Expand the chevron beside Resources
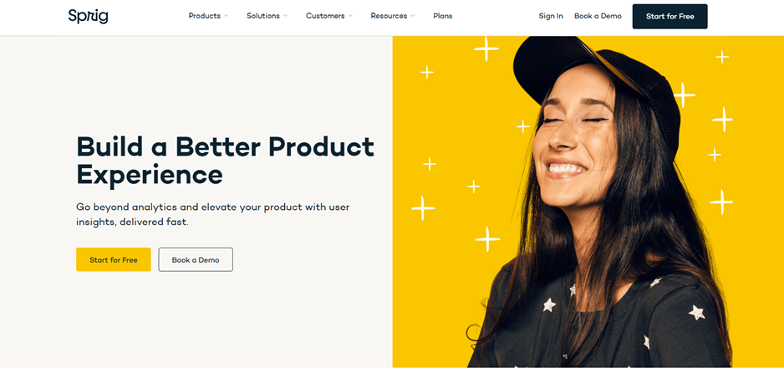The width and height of the screenshot is (784, 389). point(413,16)
